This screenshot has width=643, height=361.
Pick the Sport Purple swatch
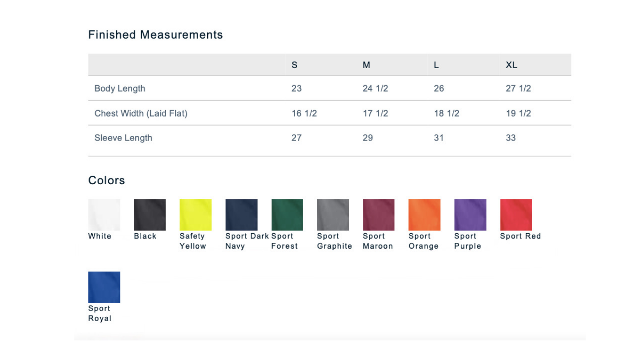point(470,215)
